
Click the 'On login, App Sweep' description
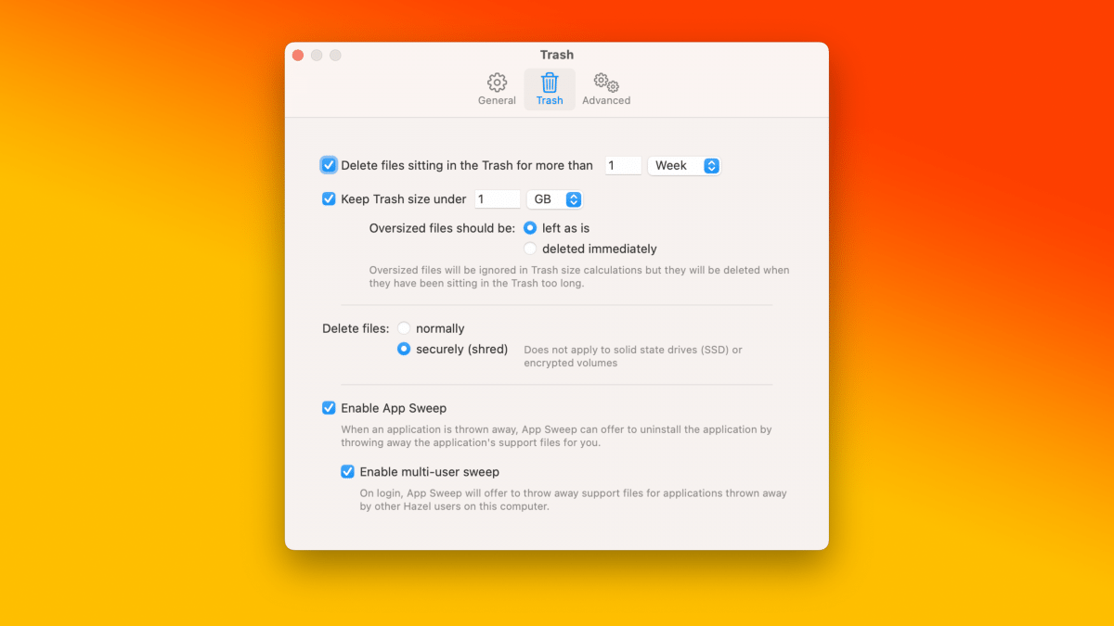point(573,500)
